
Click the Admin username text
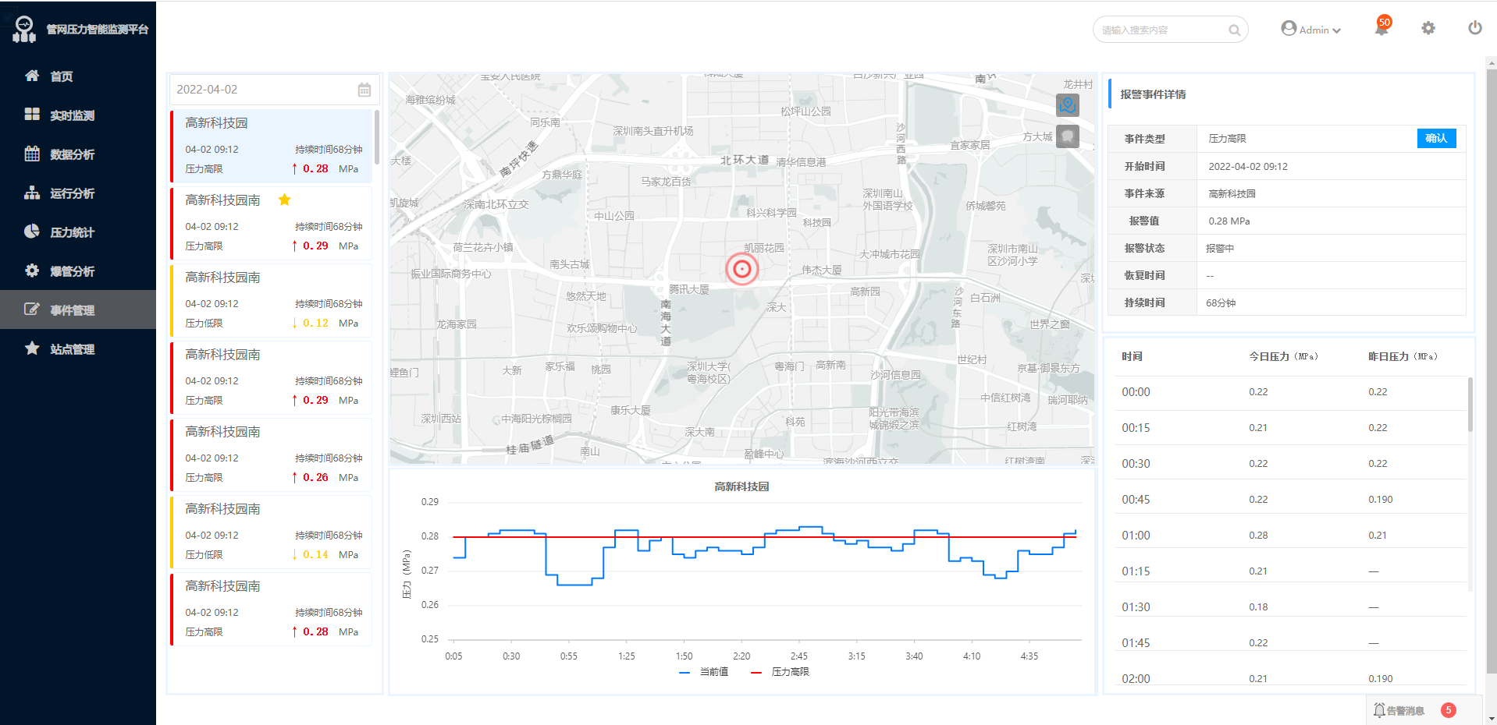coord(1314,30)
